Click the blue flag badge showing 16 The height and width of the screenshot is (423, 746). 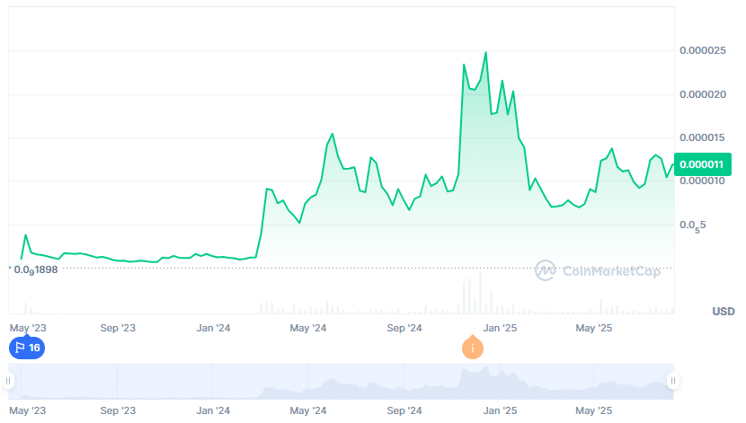(x=27, y=348)
